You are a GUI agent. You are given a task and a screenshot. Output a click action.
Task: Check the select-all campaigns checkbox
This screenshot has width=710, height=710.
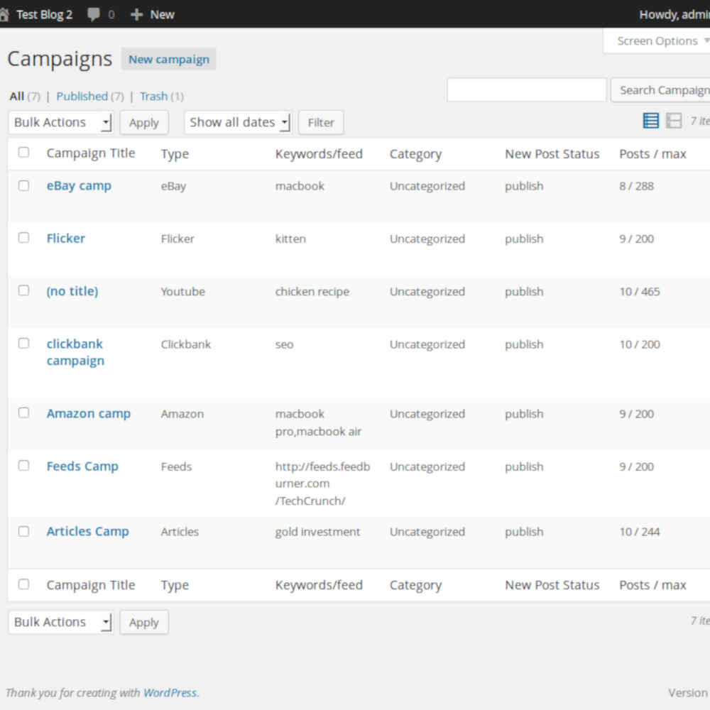tap(23, 152)
